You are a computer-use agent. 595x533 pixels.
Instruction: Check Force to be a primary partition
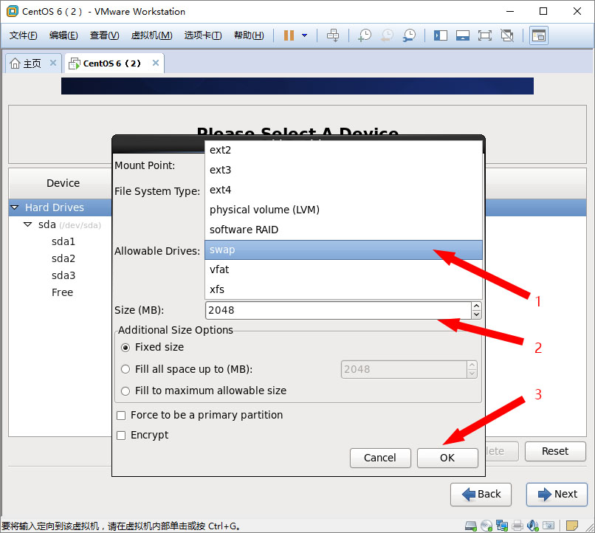[x=121, y=415]
